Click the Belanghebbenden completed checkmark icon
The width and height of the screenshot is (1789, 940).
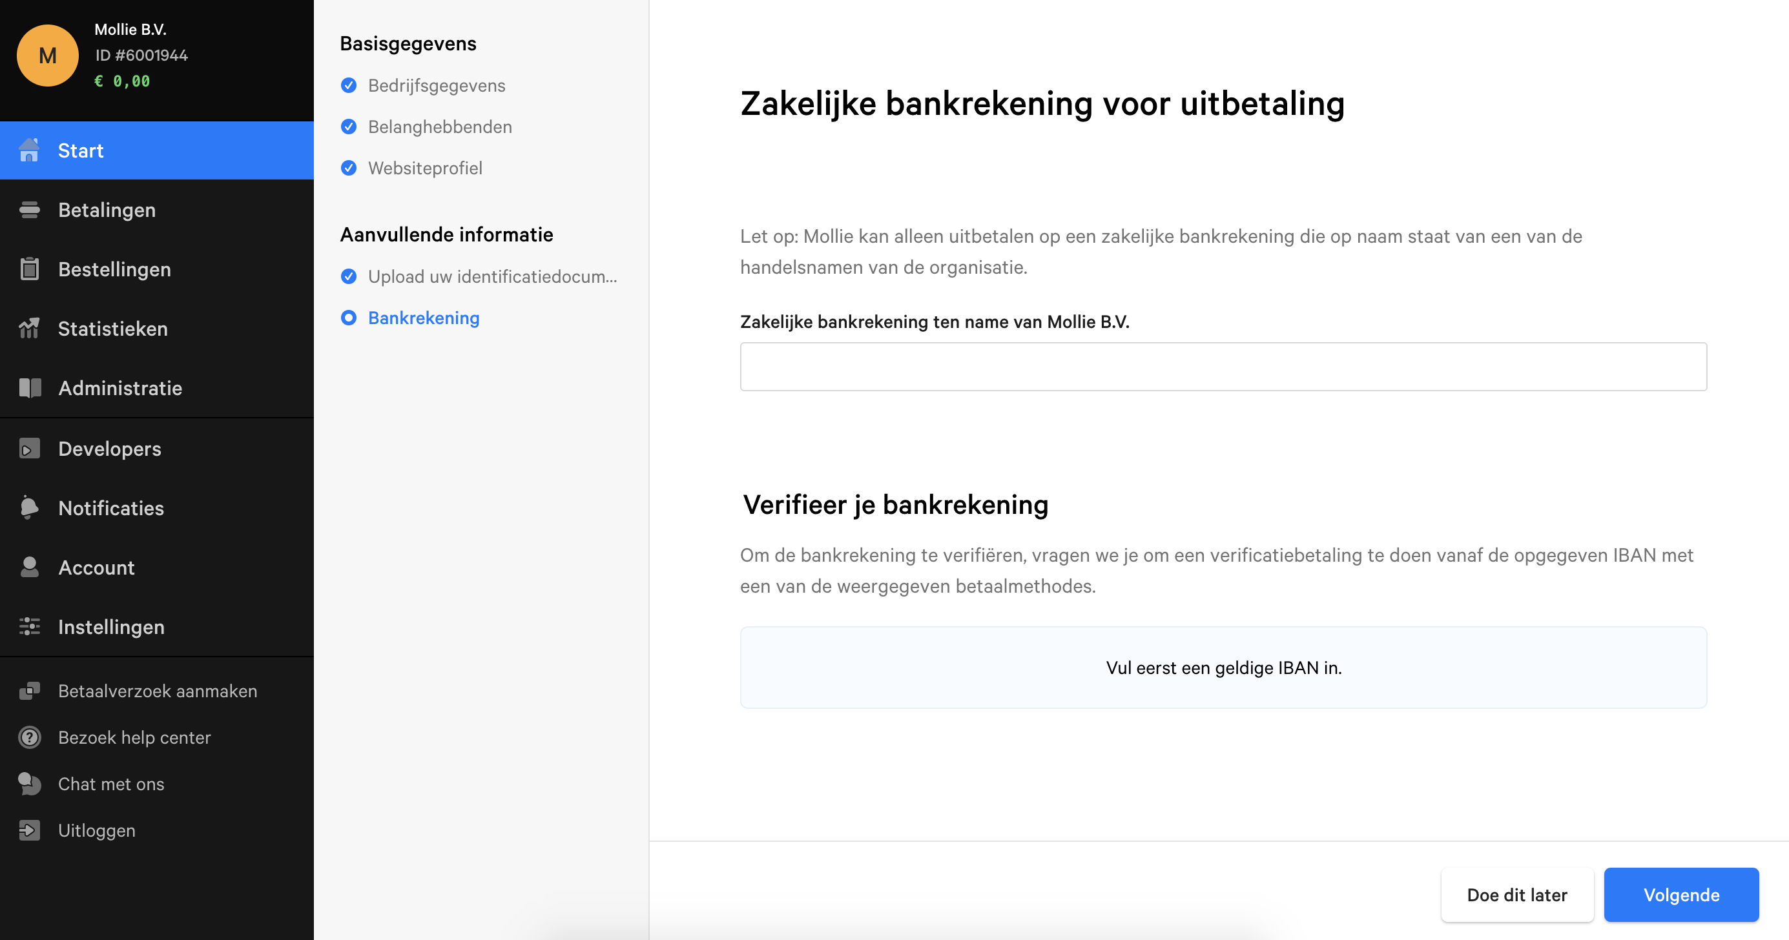coord(349,127)
